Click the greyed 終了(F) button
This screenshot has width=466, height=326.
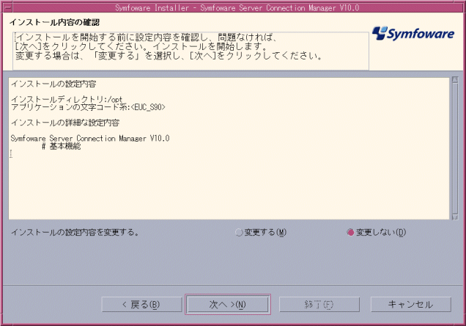pos(319,304)
